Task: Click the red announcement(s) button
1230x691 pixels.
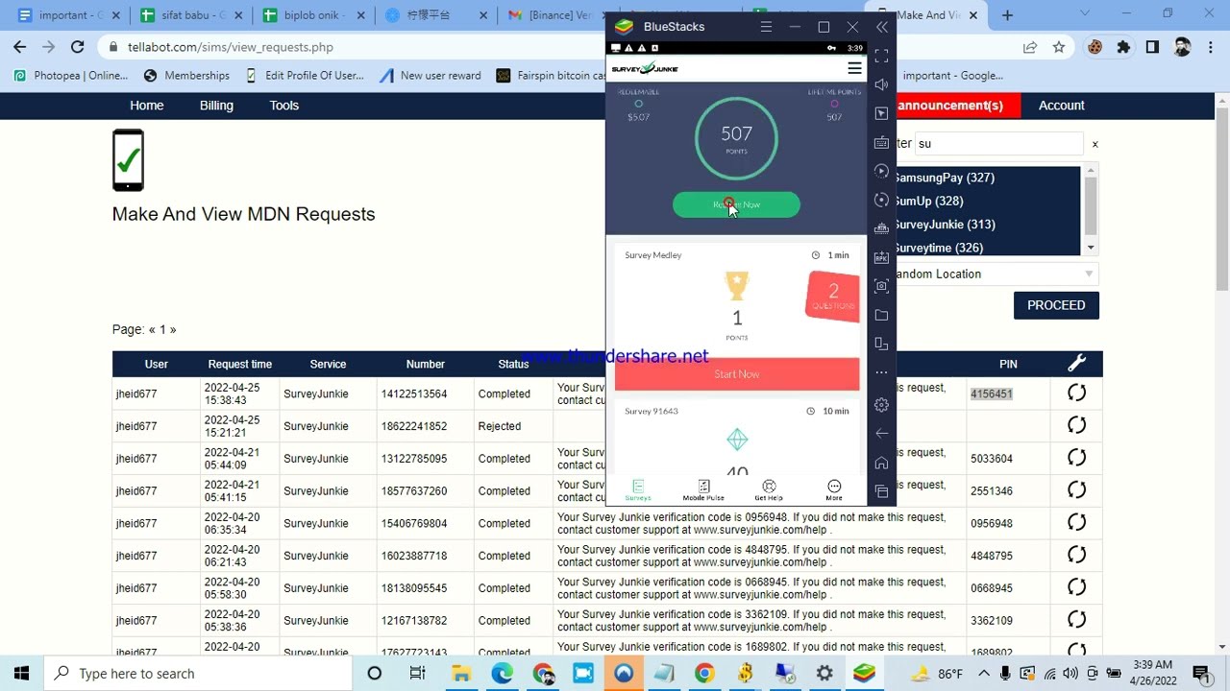Action: tap(957, 106)
